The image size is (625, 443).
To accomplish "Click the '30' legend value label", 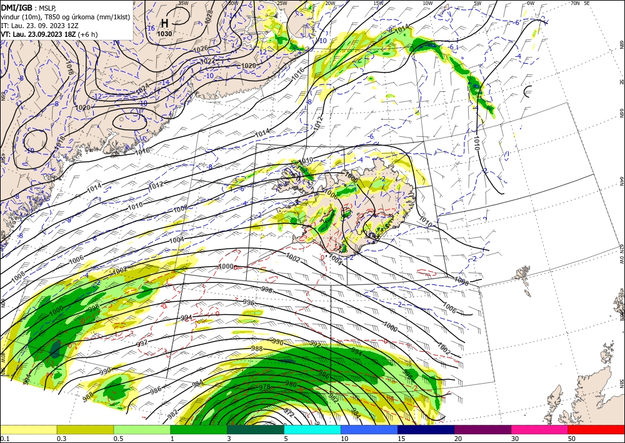I will (516, 439).
